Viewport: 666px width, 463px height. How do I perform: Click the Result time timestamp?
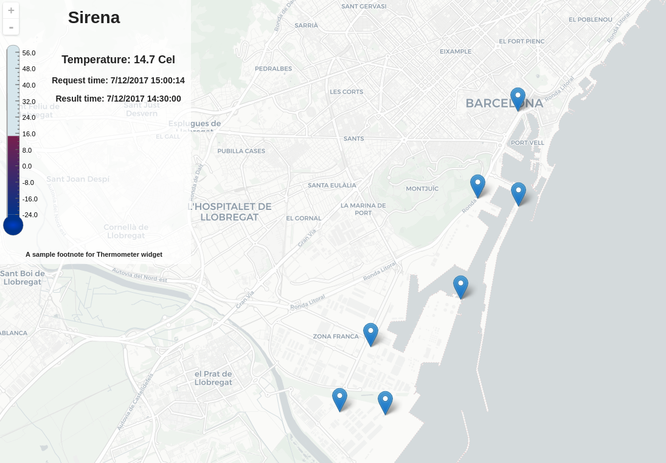tap(118, 99)
